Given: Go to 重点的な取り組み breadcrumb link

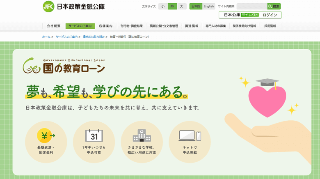Looking at the screenshot, I should 94,37.
